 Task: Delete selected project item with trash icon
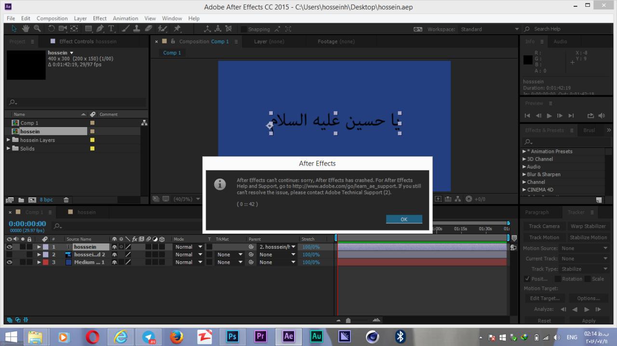coord(67,200)
